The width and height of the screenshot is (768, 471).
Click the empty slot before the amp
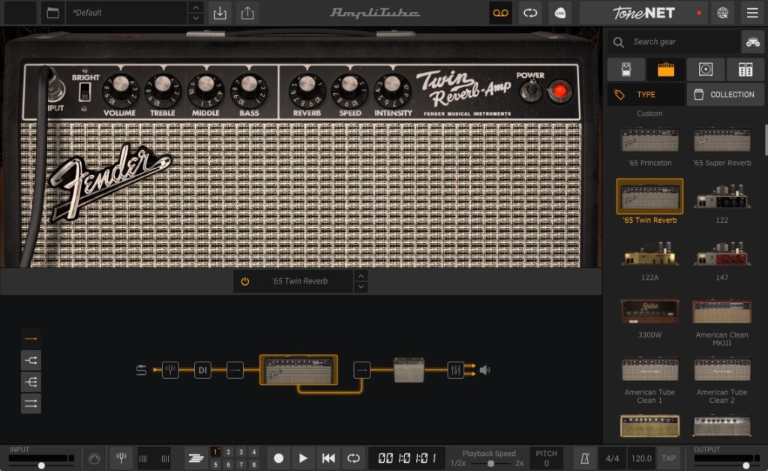tap(235, 370)
